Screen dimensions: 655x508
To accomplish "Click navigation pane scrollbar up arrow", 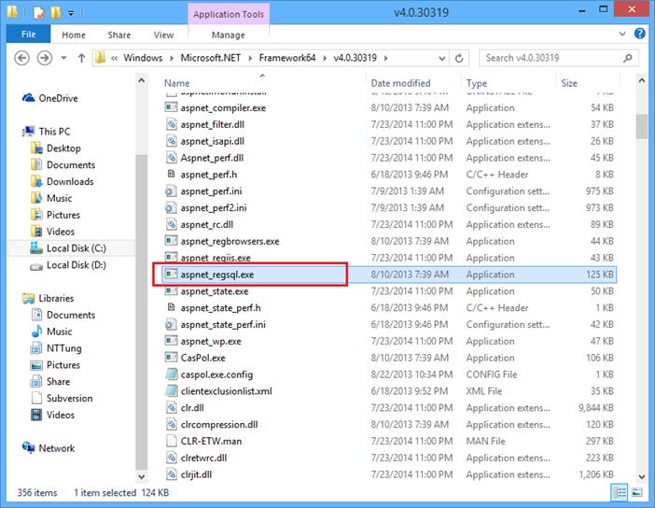I will pyautogui.click(x=142, y=80).
